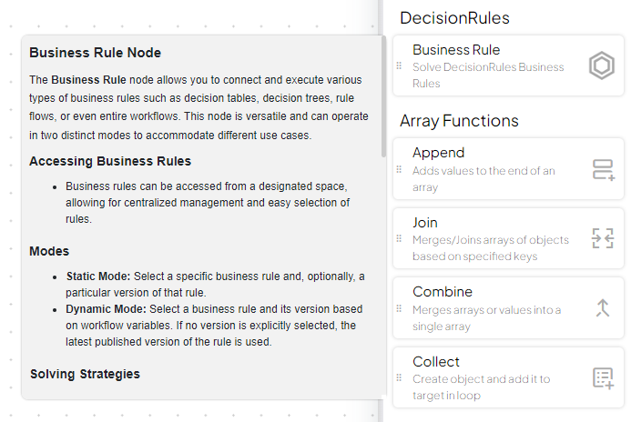Image resolution: width=631 pixels, height=422 pixels.
Task: Click the Array Functions category header
Action: pos(459,121)
